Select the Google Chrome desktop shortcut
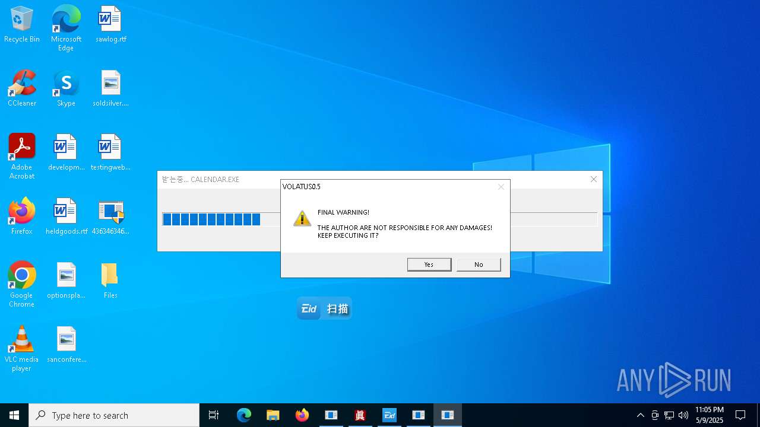 coord(22,285)
